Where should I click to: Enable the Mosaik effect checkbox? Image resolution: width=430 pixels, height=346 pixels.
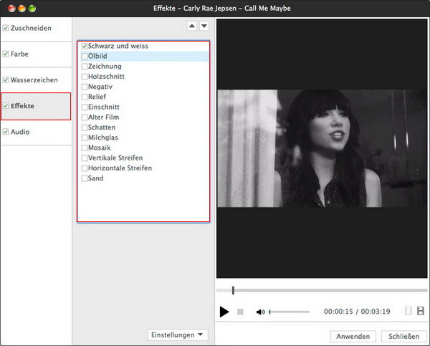pyautogui.click(x=85, y=148)
